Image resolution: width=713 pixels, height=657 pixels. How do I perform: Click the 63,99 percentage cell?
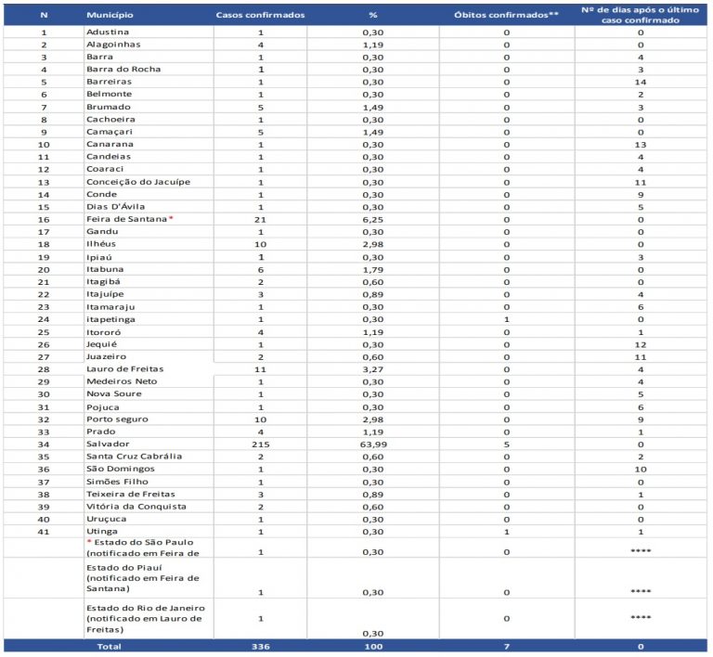pos(372,444)
